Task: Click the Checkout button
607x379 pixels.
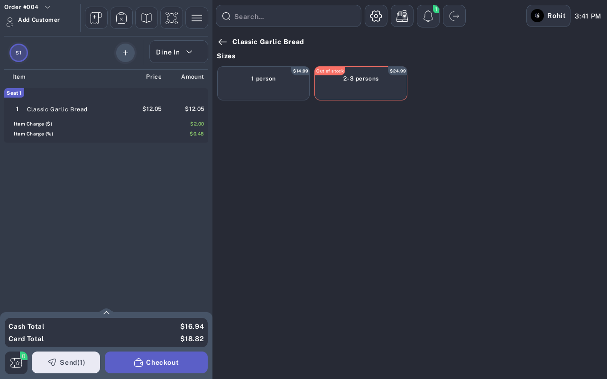Action: pyautogui.click(x=156, y=362)
